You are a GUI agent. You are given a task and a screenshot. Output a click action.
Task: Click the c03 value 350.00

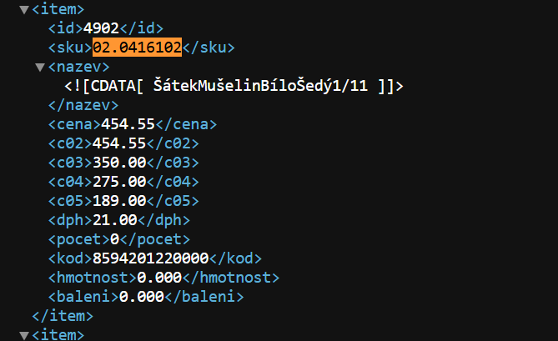[119, 163]
